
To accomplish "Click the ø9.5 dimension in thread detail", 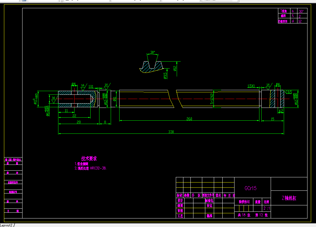I will 165,76.
